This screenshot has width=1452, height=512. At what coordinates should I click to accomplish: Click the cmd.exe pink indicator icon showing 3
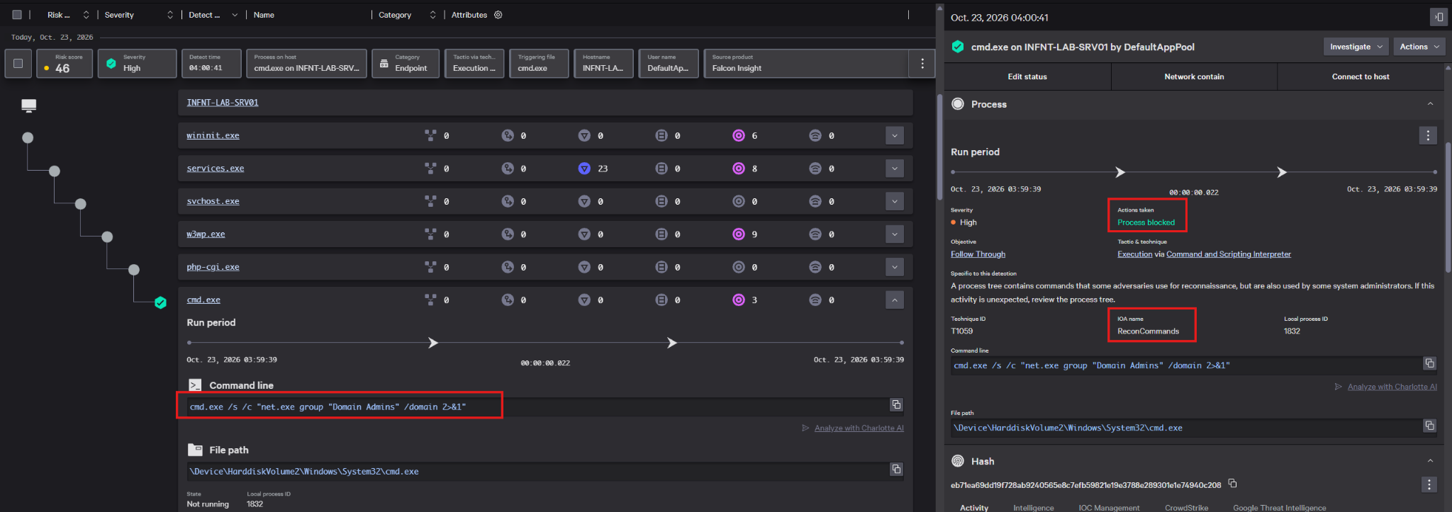click(739, 300)
